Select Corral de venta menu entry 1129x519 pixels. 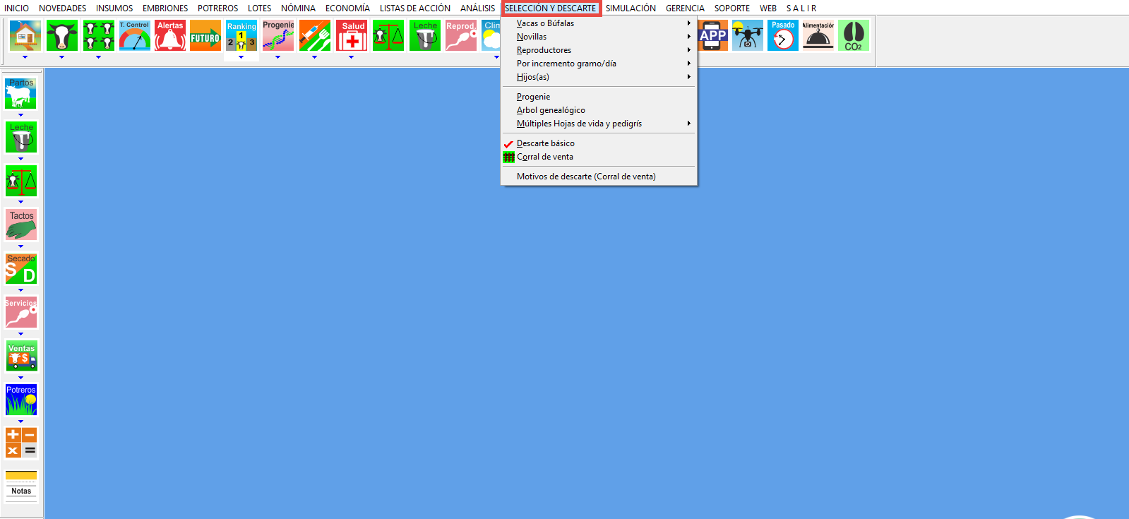coord(544,157)
